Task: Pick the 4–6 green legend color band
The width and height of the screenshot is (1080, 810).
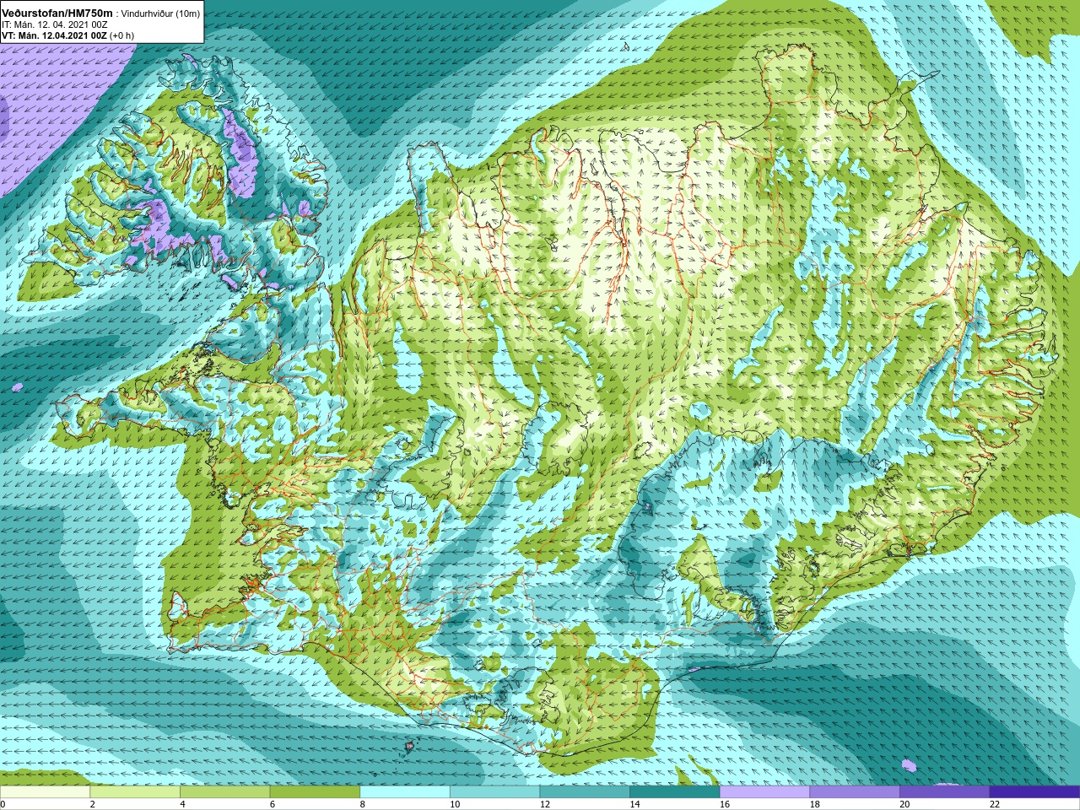Action: pyautogui.click(x=224, y=792)
